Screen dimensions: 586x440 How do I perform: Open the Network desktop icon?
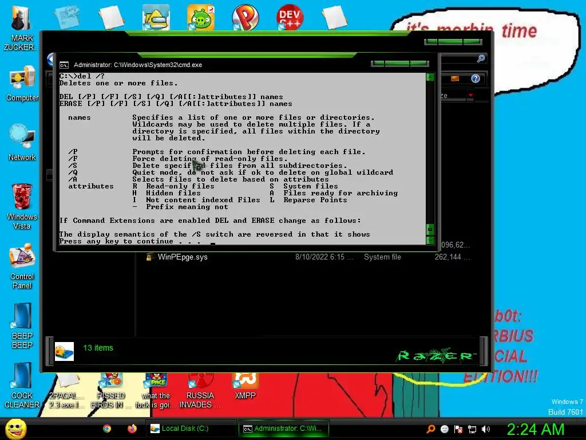[22, 142]
